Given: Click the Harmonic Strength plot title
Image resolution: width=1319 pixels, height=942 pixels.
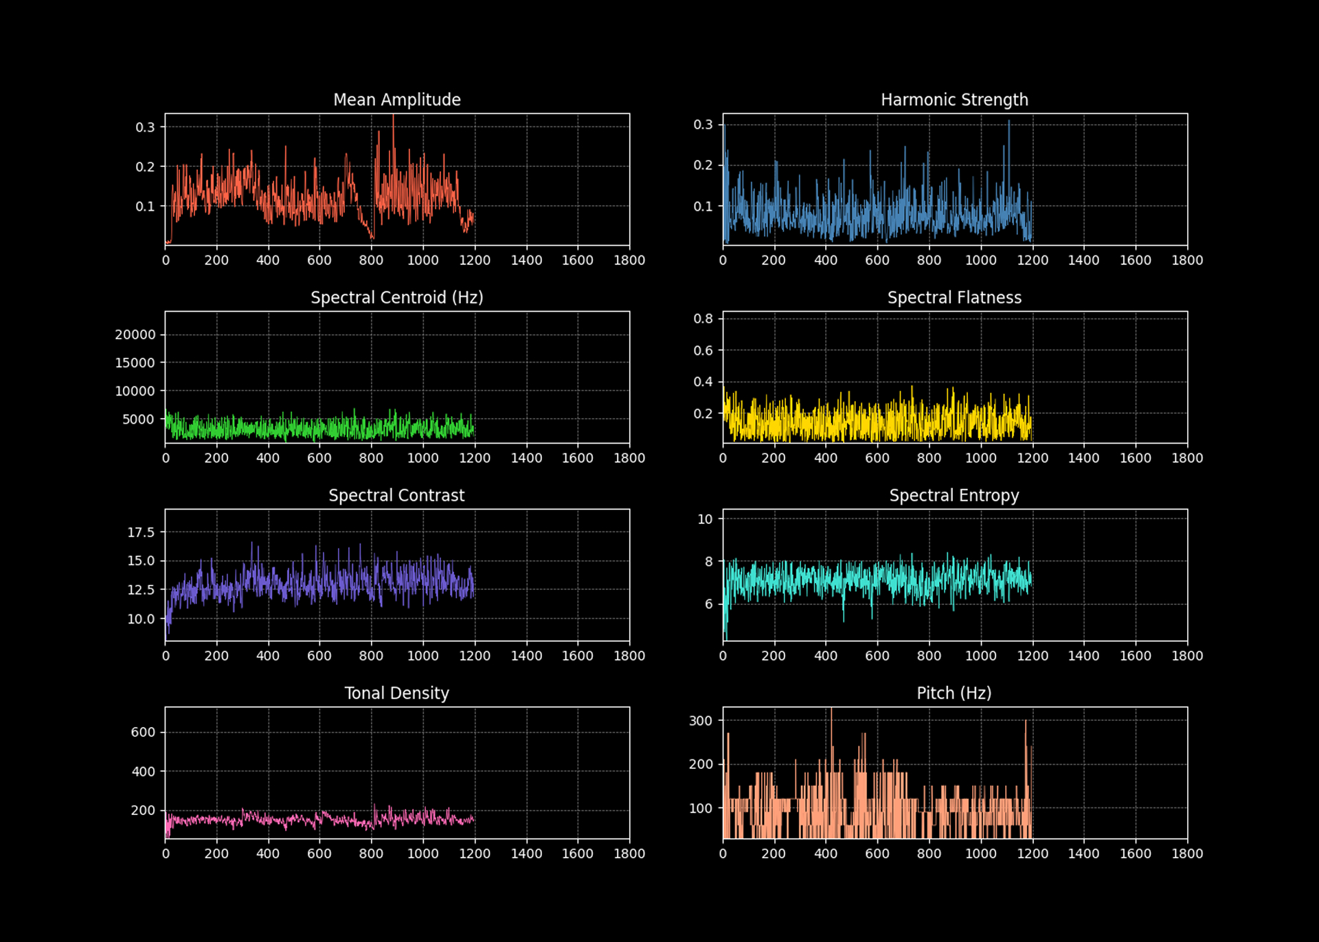Looking at the screenshot, I should tap(954, 100).
